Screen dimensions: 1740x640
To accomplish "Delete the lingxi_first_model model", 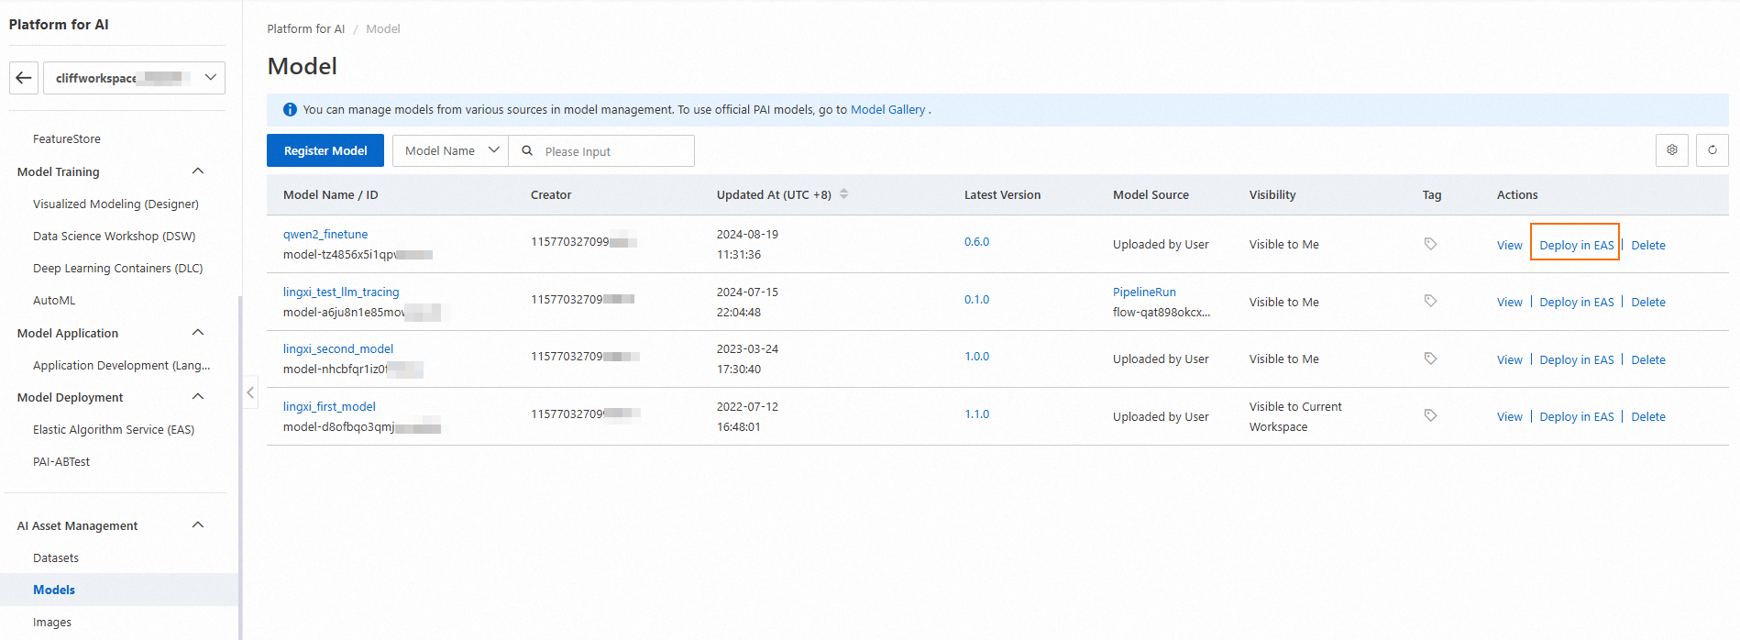I will 1647,416.
